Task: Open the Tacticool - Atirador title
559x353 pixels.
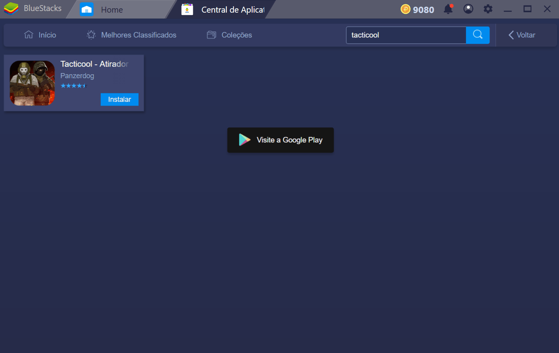Action: tap(94, 64)
